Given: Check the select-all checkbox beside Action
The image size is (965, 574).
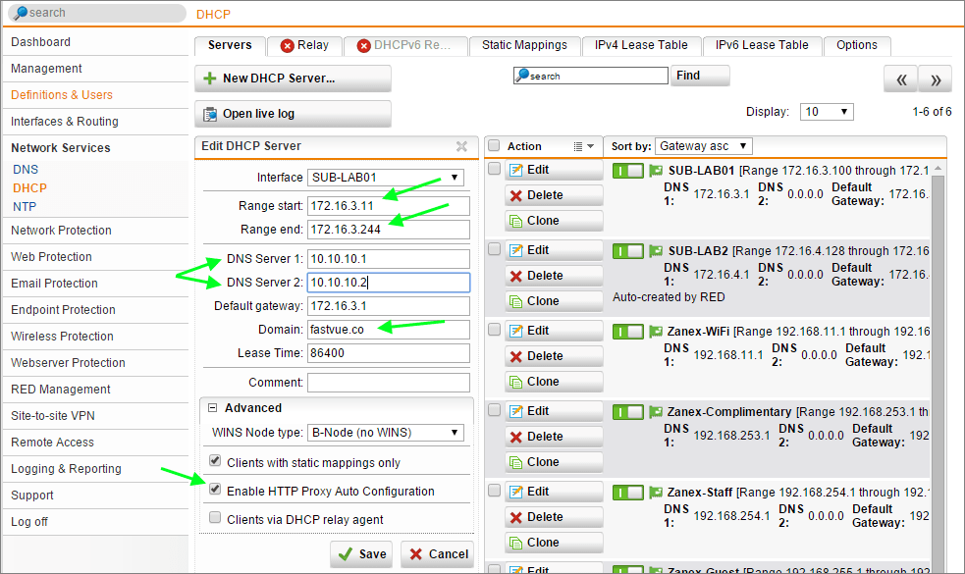Looking at the screenshot, I should 494,146.
